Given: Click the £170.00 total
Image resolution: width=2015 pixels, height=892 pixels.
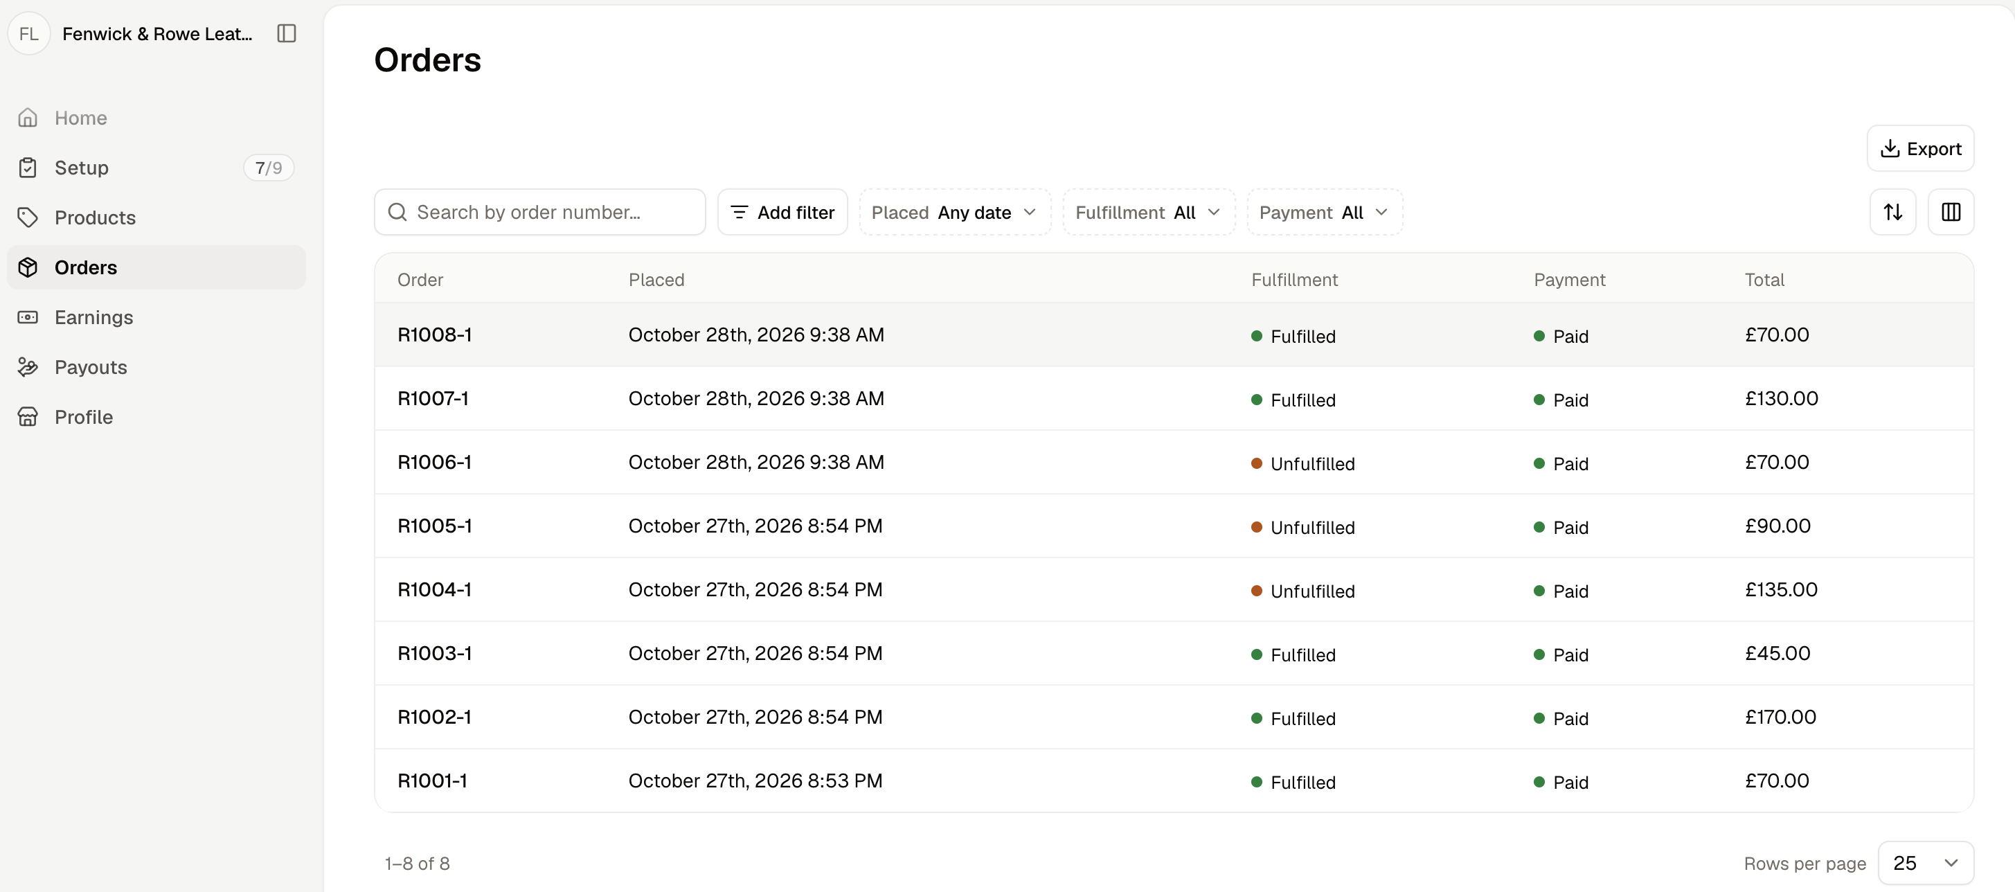Looking at the screenshot, I should (x=1780, y=717).
